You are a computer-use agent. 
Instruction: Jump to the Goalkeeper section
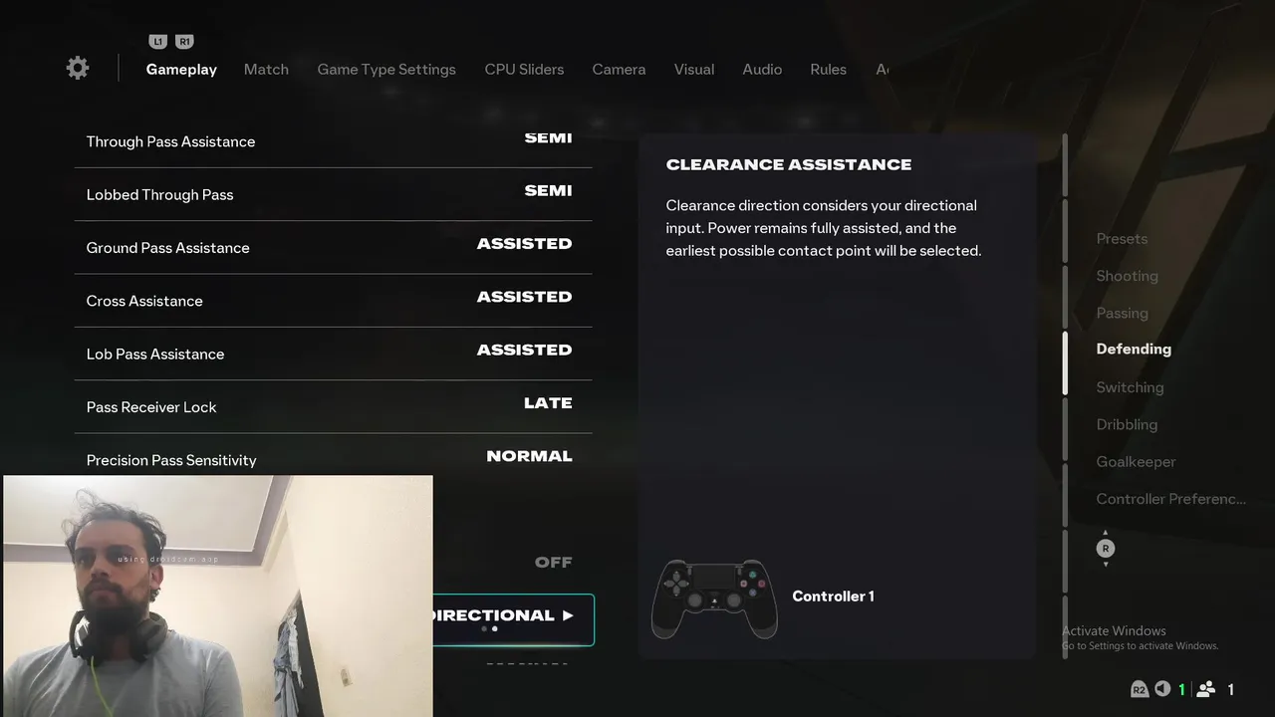1136,462
